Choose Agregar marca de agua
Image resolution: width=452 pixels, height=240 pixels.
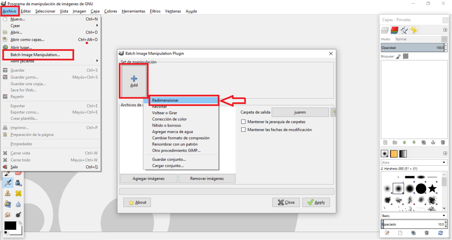[173, 132]
